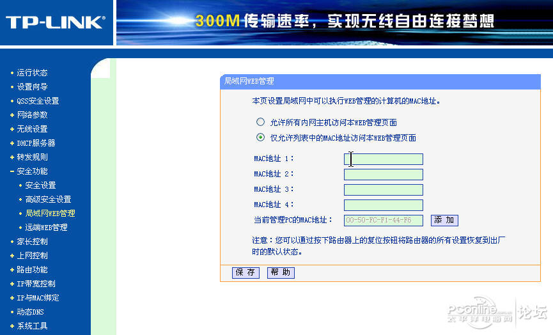Expand the 系统工具 section
This screenshot has width=553, height=335.
tap(32, 326)
